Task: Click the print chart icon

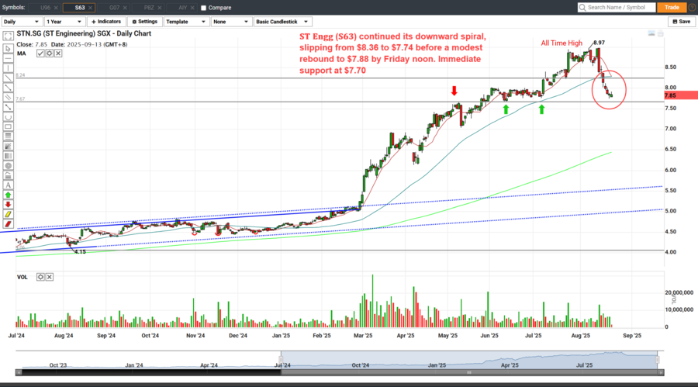Action: 661,34
